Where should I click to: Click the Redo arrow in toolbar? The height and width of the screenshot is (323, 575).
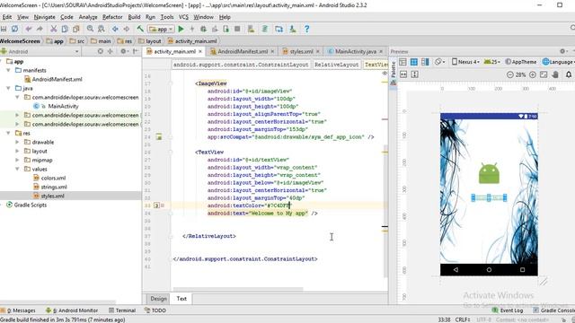(40, 29)
